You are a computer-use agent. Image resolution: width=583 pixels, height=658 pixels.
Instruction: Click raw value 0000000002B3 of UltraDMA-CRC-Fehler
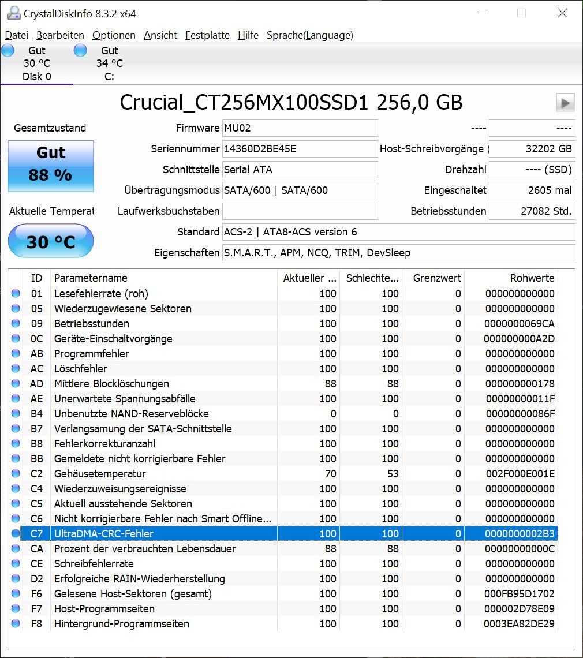[x=520, y=534]
